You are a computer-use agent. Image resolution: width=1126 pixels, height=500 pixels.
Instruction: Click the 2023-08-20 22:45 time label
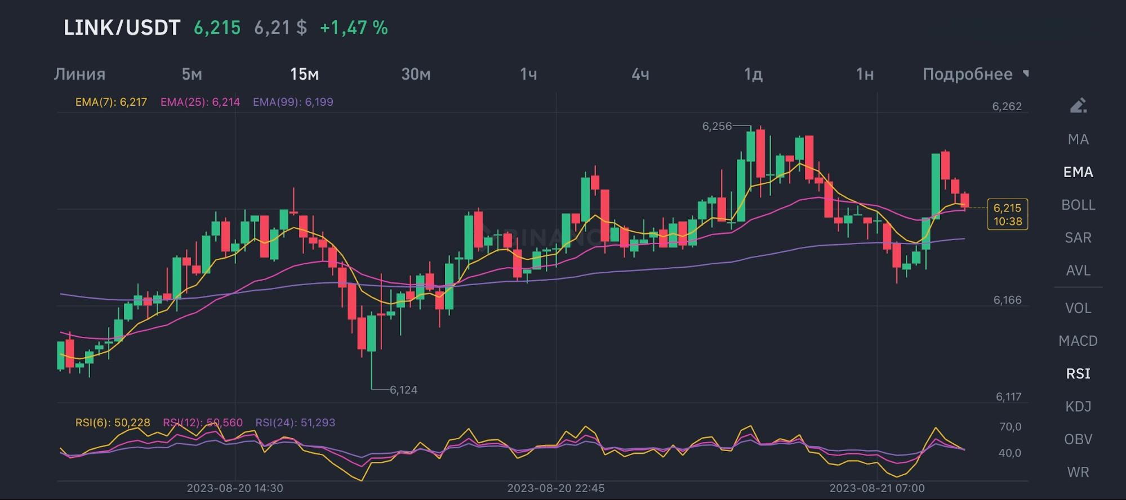point(556,488)
